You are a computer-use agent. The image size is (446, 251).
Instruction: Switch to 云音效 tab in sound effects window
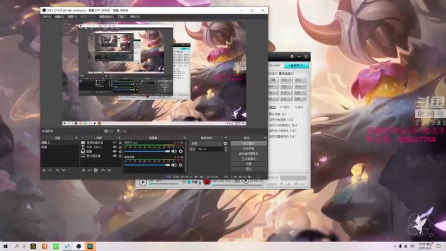click(x=299, y=107)
